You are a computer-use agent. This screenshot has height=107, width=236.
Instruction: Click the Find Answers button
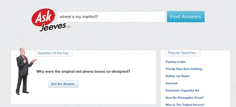pyautogui.click(x=186, y=17)
